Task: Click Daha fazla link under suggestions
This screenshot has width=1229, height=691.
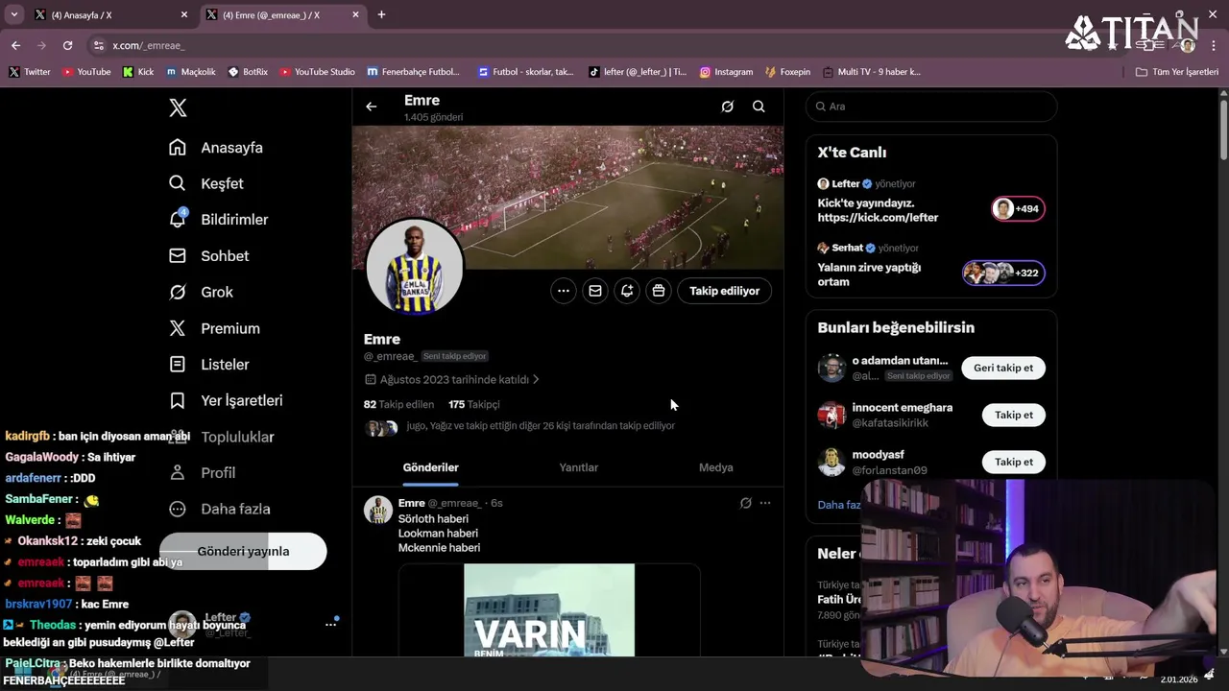Action: pyautogui.click(x=838, y=505)
